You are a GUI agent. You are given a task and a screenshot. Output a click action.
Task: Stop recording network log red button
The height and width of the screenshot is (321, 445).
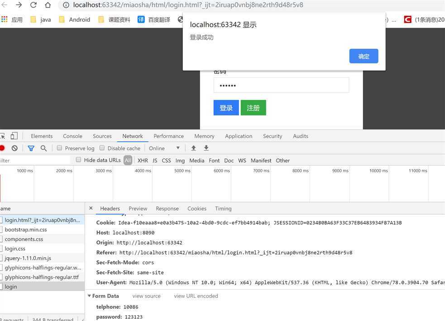tap(2, 148)
